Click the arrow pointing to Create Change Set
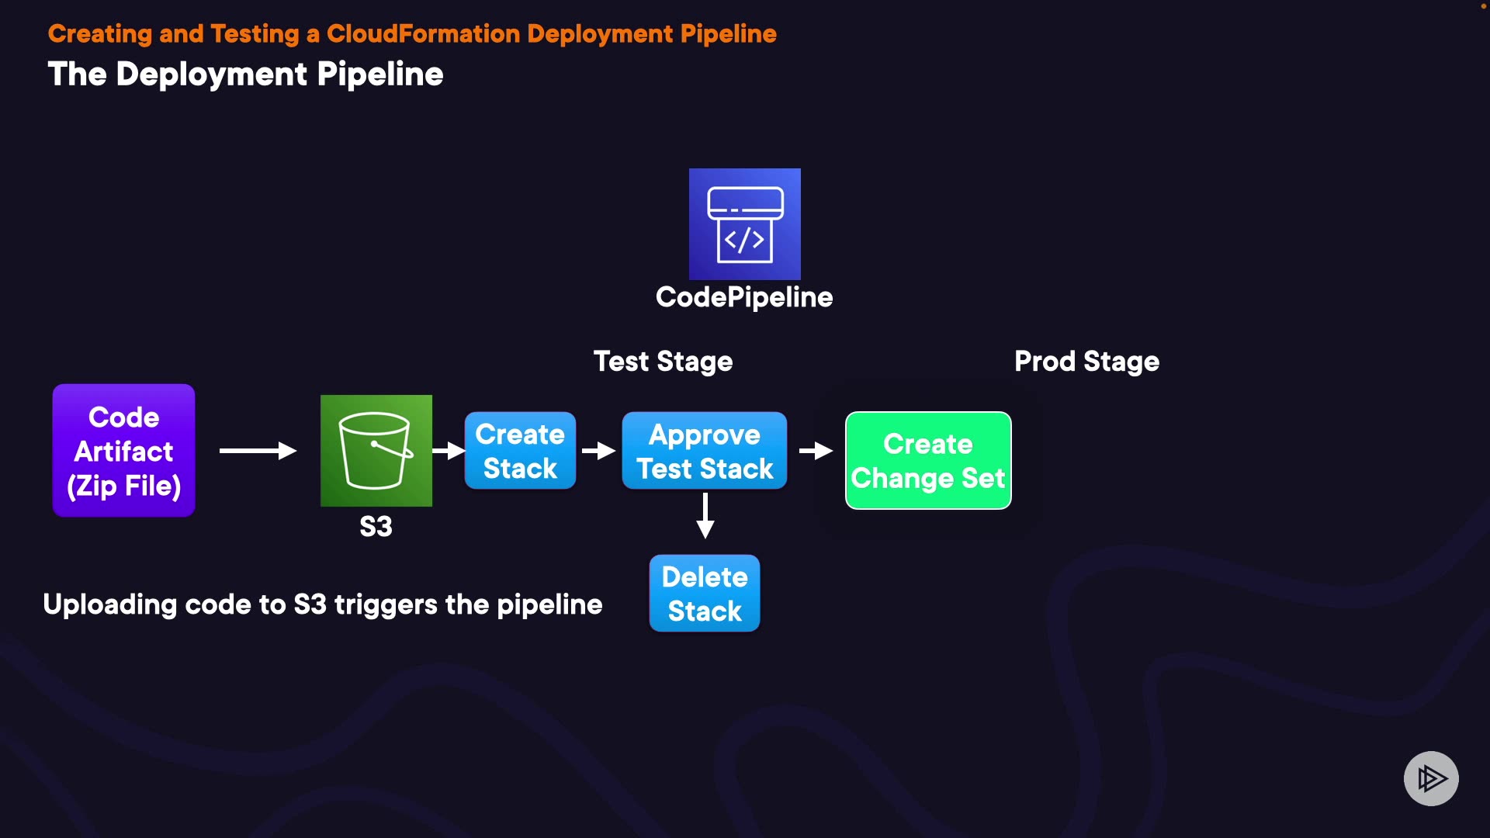The image size is (1490, 838). pos(816,451)
